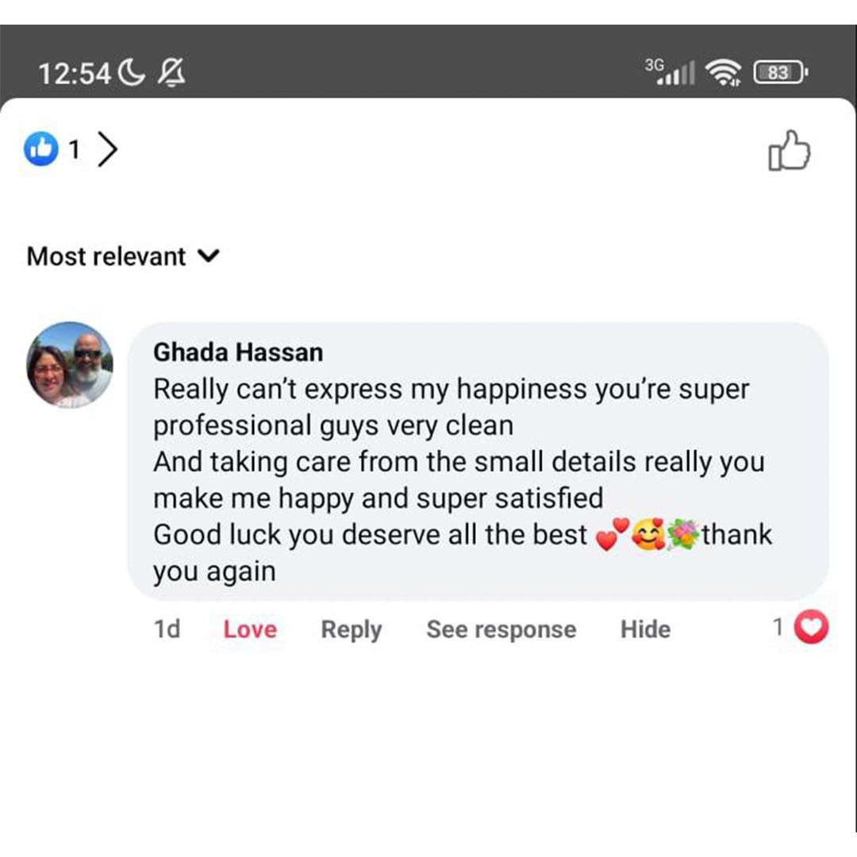Tap the reaction count beside the heart
This screenshot has height=857, width=857.
tap(778, 628)
